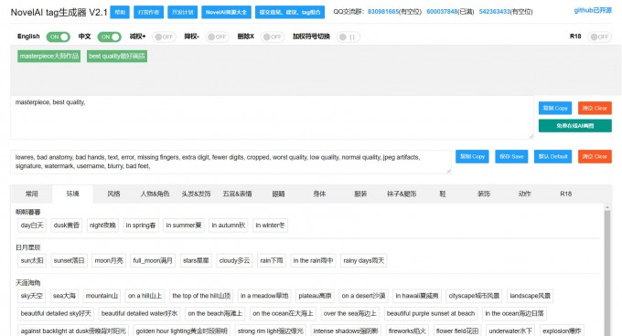Click the green online AI drawing button
Image resolution: width=622 pixels, height=336 pixels.
click(x=574, y=126)
